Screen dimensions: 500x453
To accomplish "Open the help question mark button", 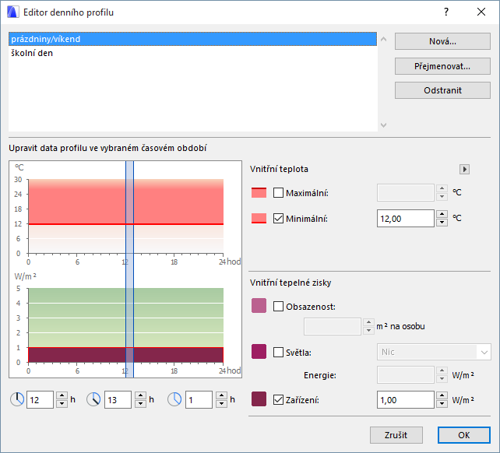I will click(x=446, y=12).
